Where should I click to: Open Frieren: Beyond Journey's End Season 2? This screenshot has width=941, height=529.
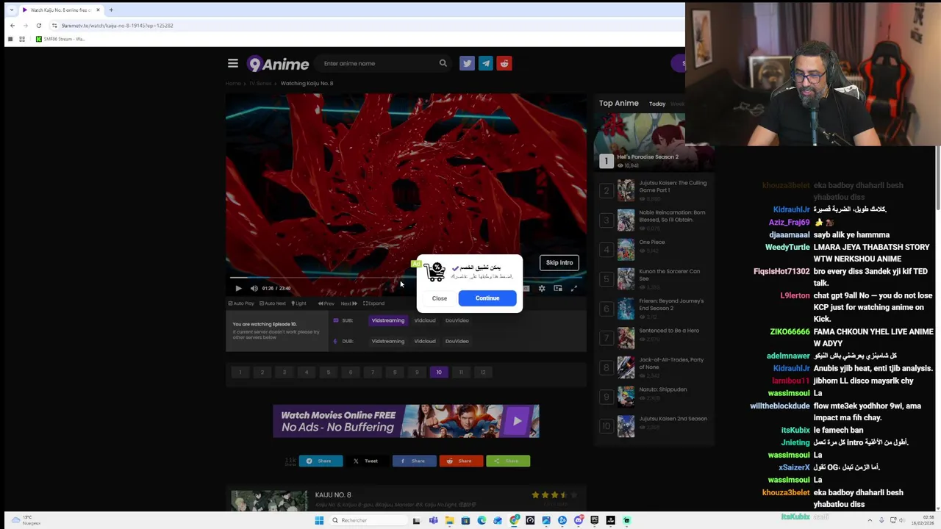coord(671,304)
